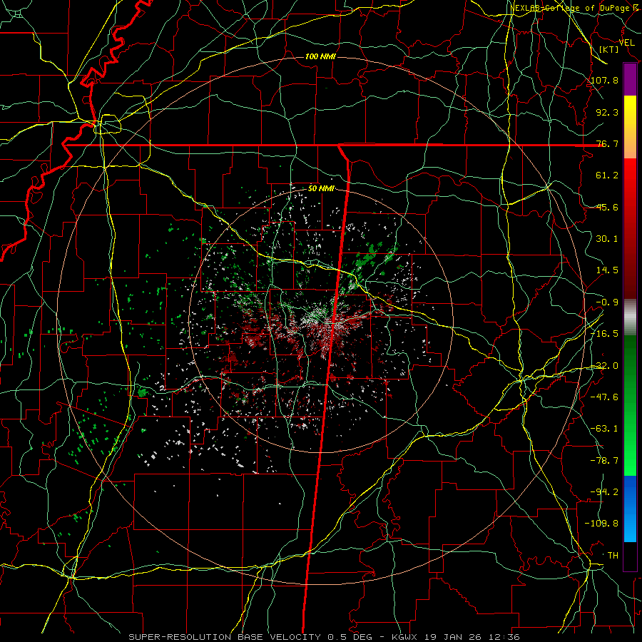Click the "VEL" legend title

tap(626, 43)
